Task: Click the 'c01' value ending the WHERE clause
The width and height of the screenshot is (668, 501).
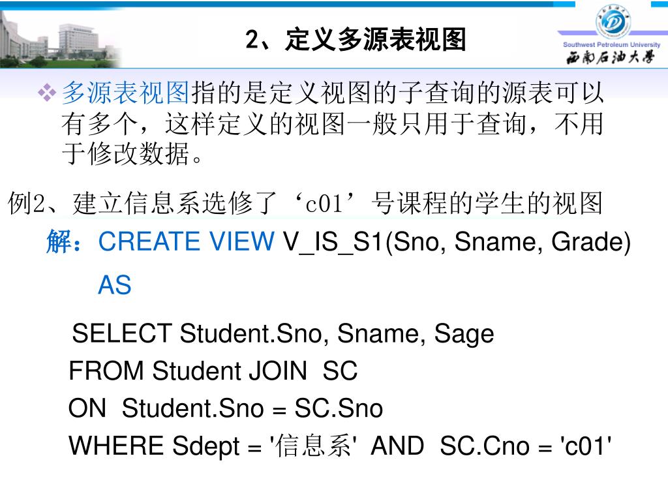Action: pos(586,447)
